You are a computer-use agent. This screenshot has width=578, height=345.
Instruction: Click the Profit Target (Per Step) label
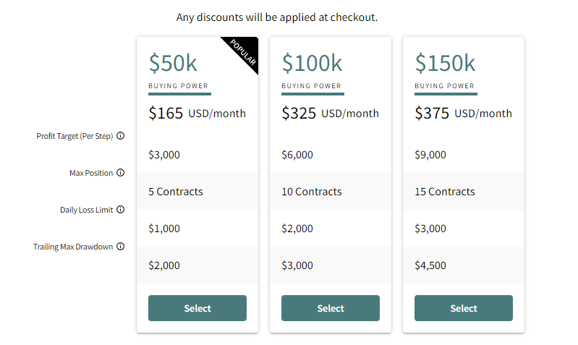coord(75,136)
